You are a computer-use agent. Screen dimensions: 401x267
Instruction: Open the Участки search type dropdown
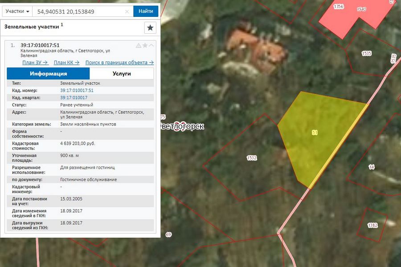(x=18, y=11)
